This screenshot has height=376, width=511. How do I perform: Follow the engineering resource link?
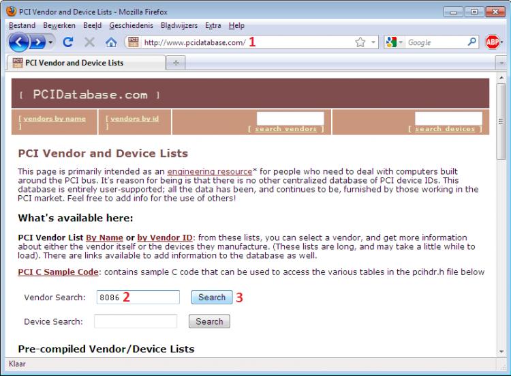click(210, 172)
